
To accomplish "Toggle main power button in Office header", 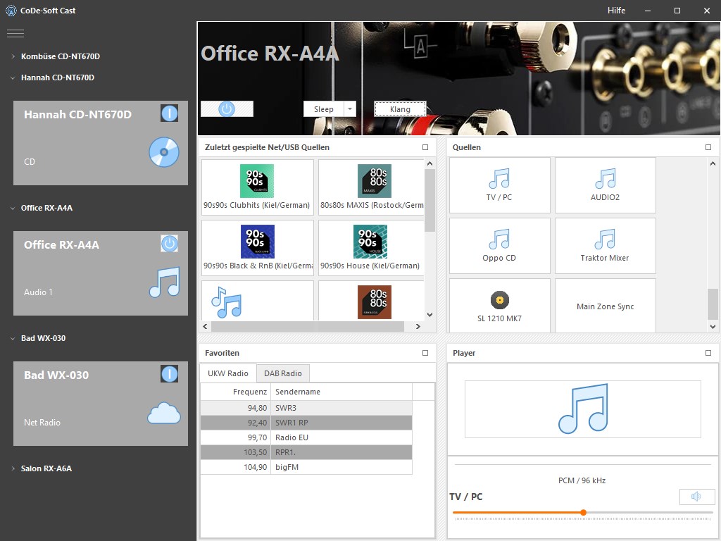I will [227, 109].
